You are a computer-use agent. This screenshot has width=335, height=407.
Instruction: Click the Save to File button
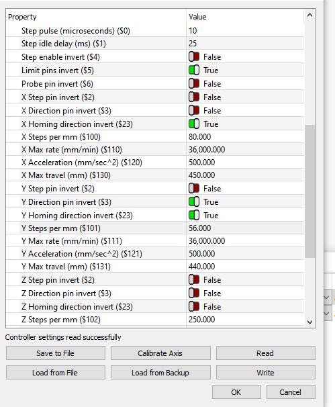(56, 353)
